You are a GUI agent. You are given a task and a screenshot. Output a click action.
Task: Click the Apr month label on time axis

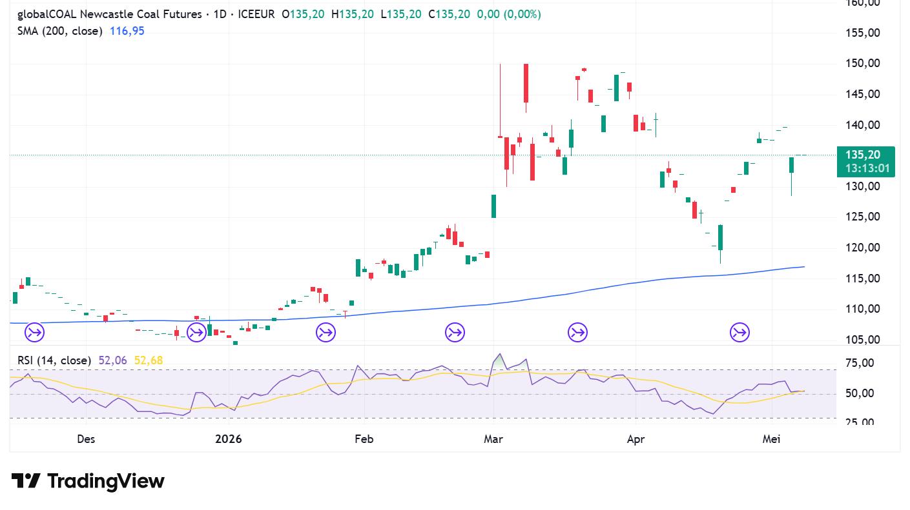click(636, 439)
